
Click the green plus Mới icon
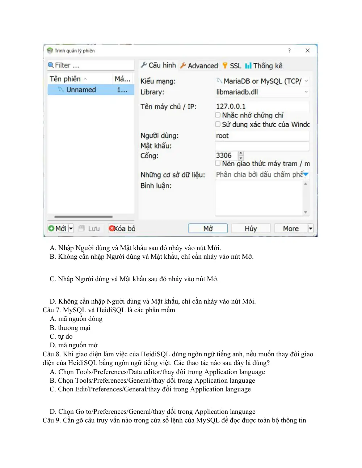(51, 228)
